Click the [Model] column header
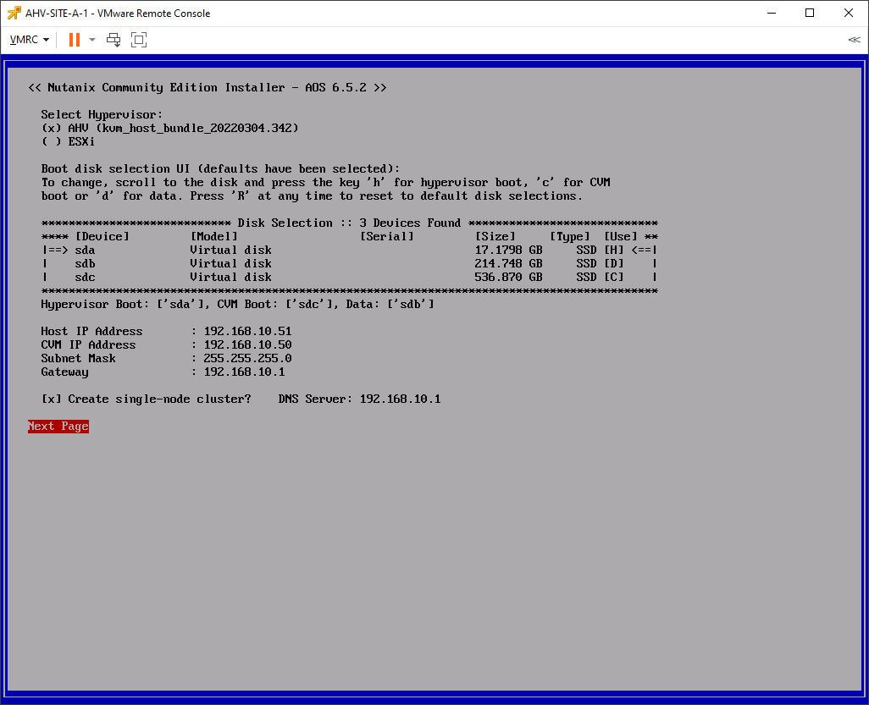The width and height of the screenshot is (869, 705). click(x=214, y=236)
